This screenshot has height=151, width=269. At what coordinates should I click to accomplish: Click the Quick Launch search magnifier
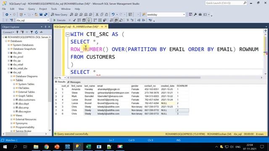click(245, 3)
